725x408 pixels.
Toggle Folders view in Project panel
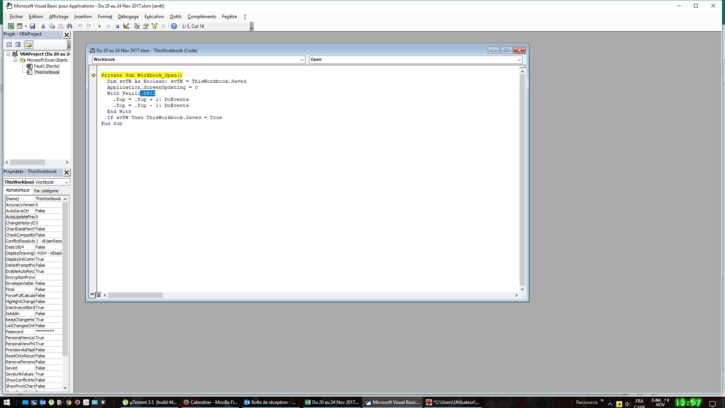pos(29,45)
